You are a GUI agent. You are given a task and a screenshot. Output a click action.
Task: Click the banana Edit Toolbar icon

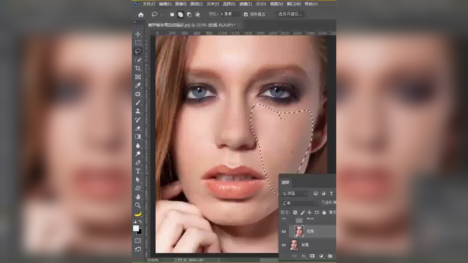click(138, 214)
